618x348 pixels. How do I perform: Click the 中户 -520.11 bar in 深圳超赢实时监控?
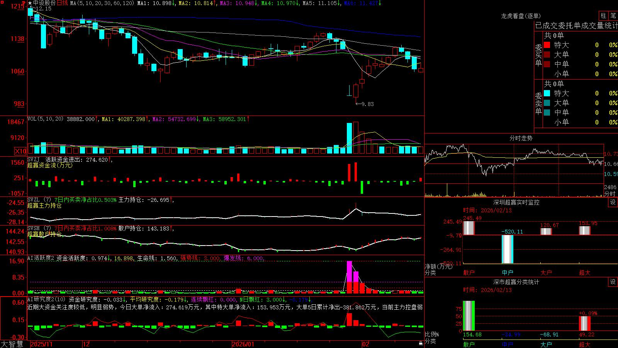click(508, 249)
